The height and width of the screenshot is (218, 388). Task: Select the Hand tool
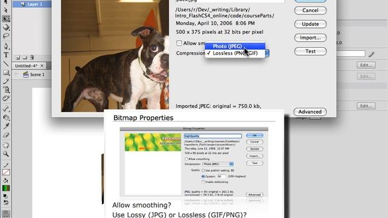(6, 145)
